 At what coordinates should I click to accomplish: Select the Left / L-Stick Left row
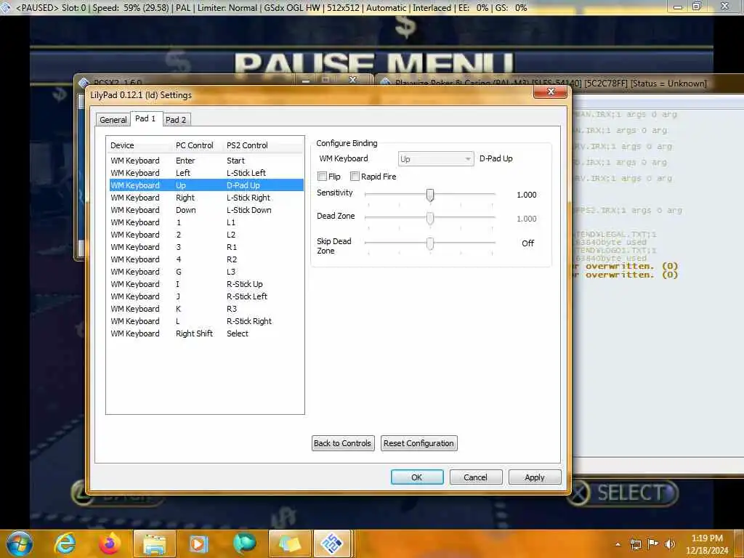pyautogui.click(x=206, y=173)
